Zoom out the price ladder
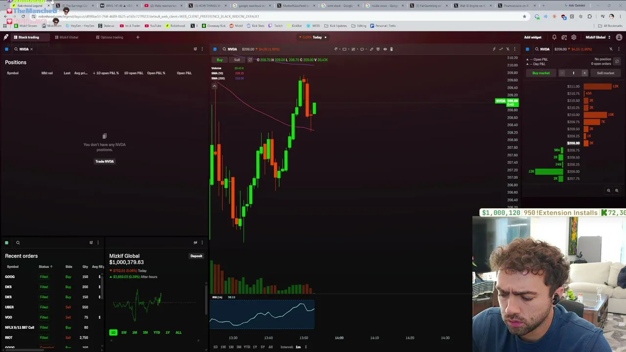 tap(608, 191)
